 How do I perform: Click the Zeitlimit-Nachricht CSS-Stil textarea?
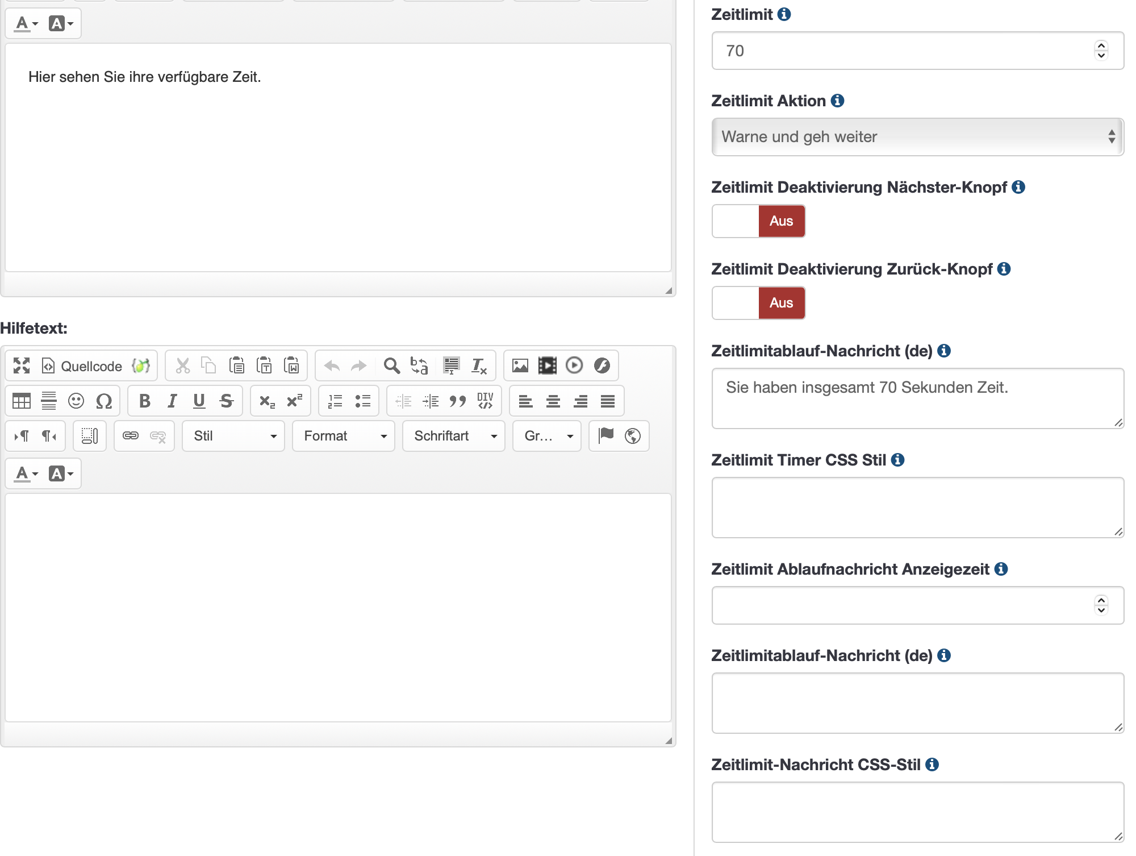[x=917, y=812]
